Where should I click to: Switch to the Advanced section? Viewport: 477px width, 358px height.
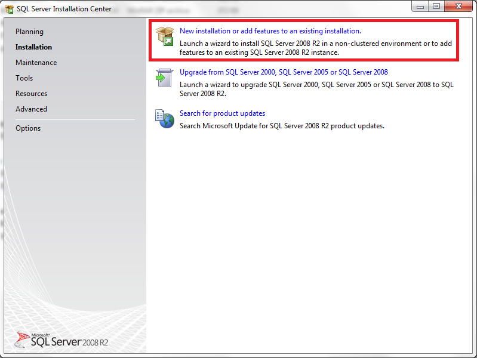pos(31,109)
